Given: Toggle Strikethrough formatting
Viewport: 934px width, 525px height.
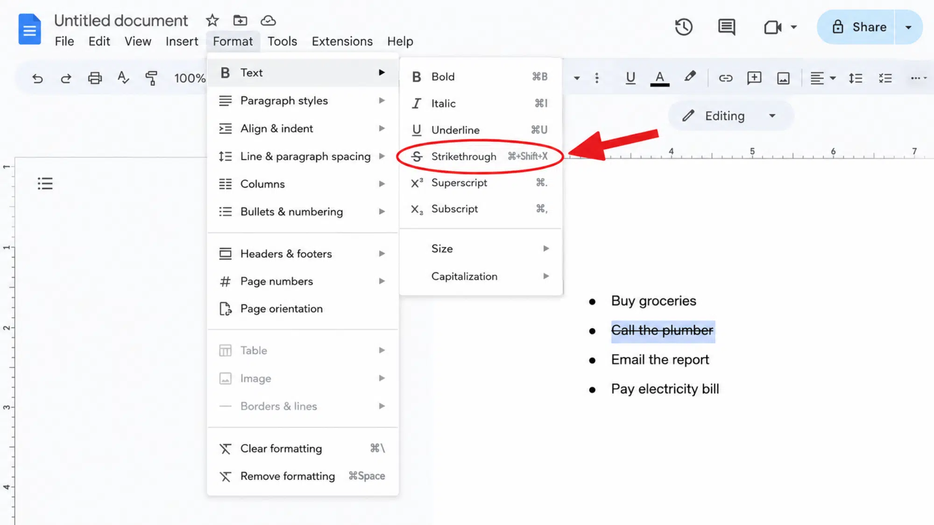Looking at the screenshot, I should (481, 156).
